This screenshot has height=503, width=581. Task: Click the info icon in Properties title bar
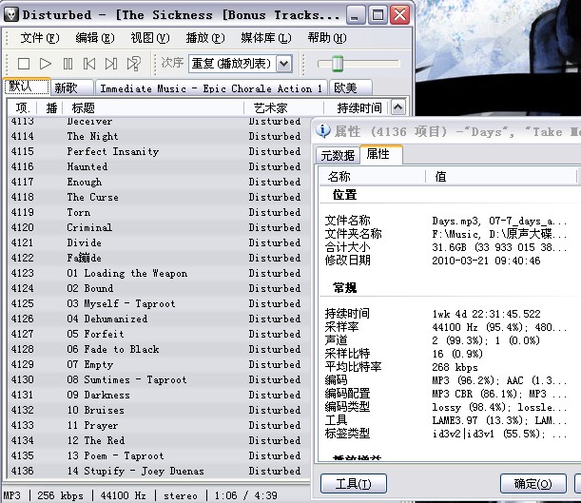tap(324, 131)
